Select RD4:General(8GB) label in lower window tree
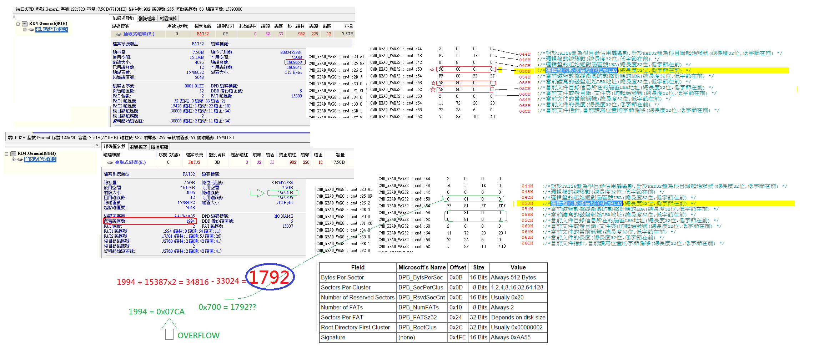The width and height of the screenshot is (819, 349). tap(37, 153)
